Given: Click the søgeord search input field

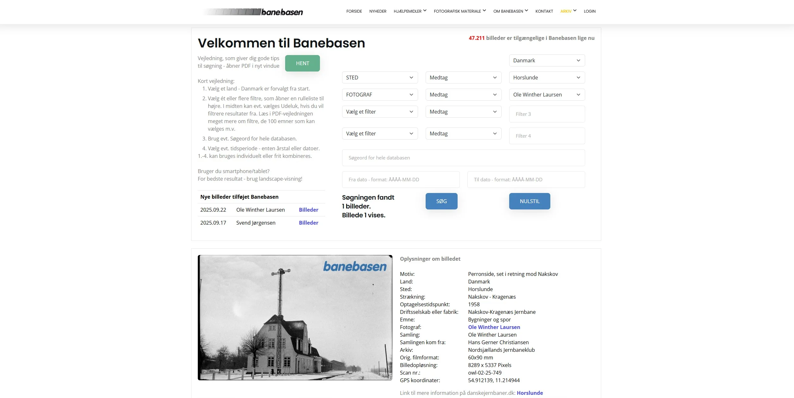Looking at the screenshot, I should (x=463, y=158).
